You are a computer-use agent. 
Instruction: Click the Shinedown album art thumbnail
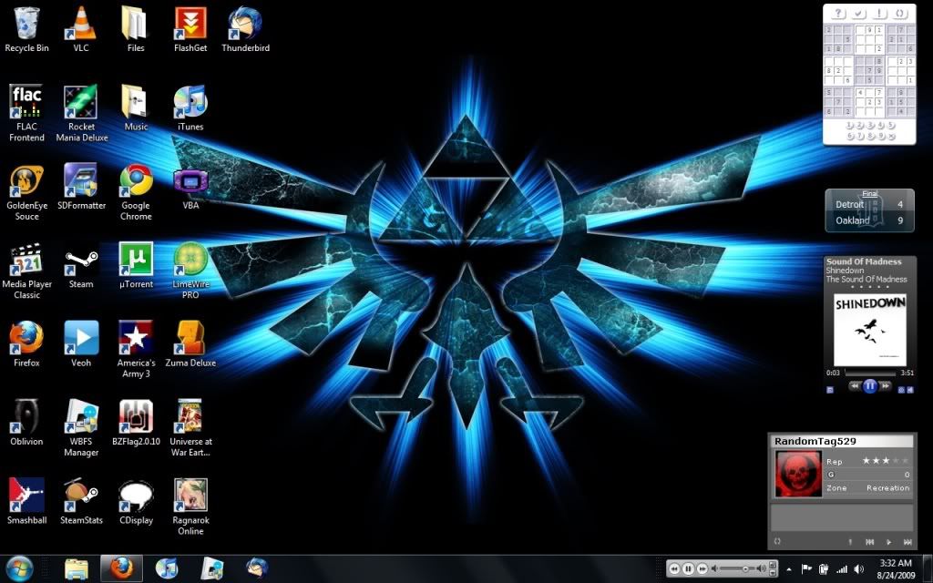pos(869,328)
